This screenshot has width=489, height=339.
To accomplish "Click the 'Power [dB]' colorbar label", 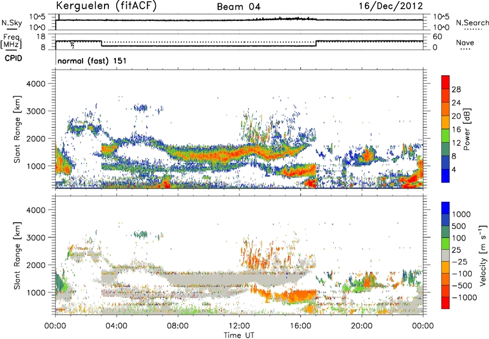I will pyautogui.click(x=467, y=129).
